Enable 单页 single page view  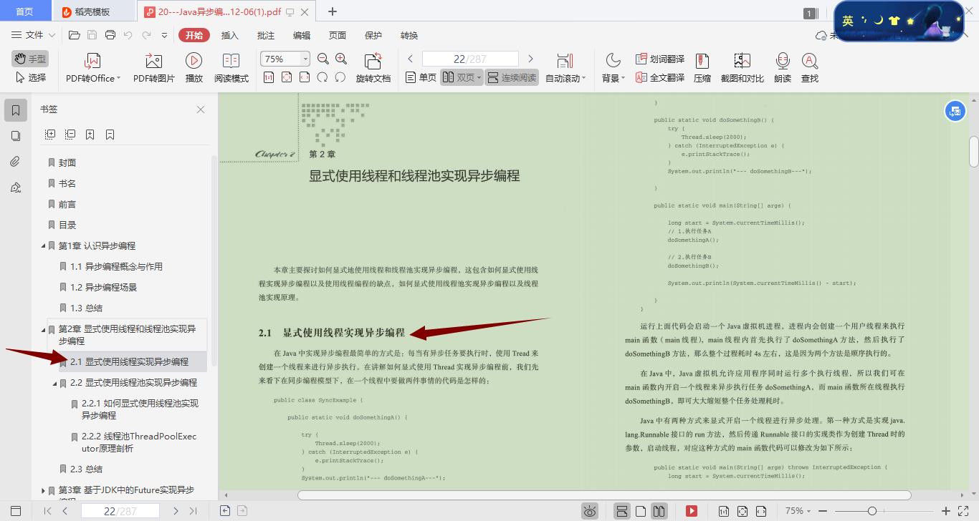click(421, 77)
